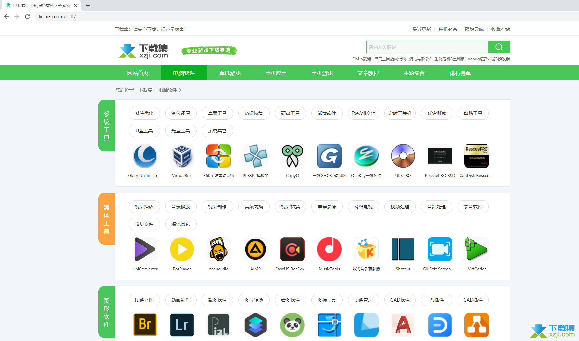Open the CAD软件 category tag
The image size is (579, 341).
[x=400, y=300]
